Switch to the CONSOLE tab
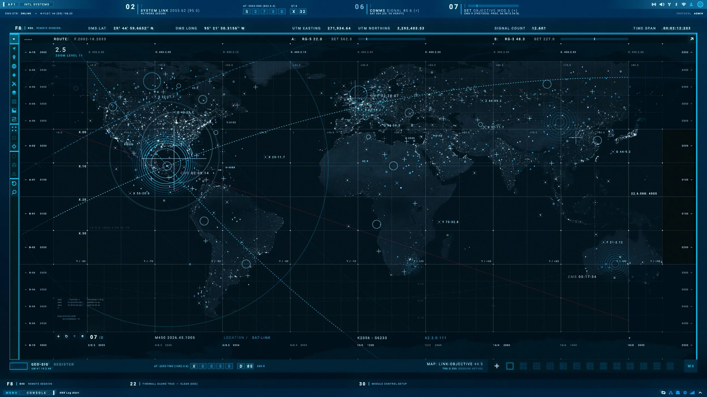The height and width of the screenshot is (397, 707). (x=36, y=393)
